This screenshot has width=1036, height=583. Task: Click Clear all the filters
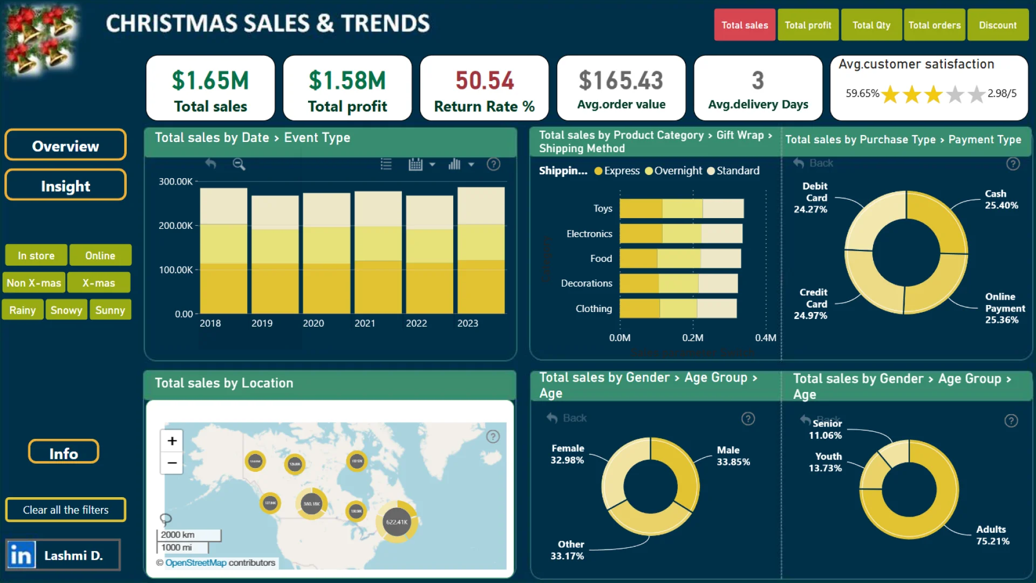tap(65, 510)
